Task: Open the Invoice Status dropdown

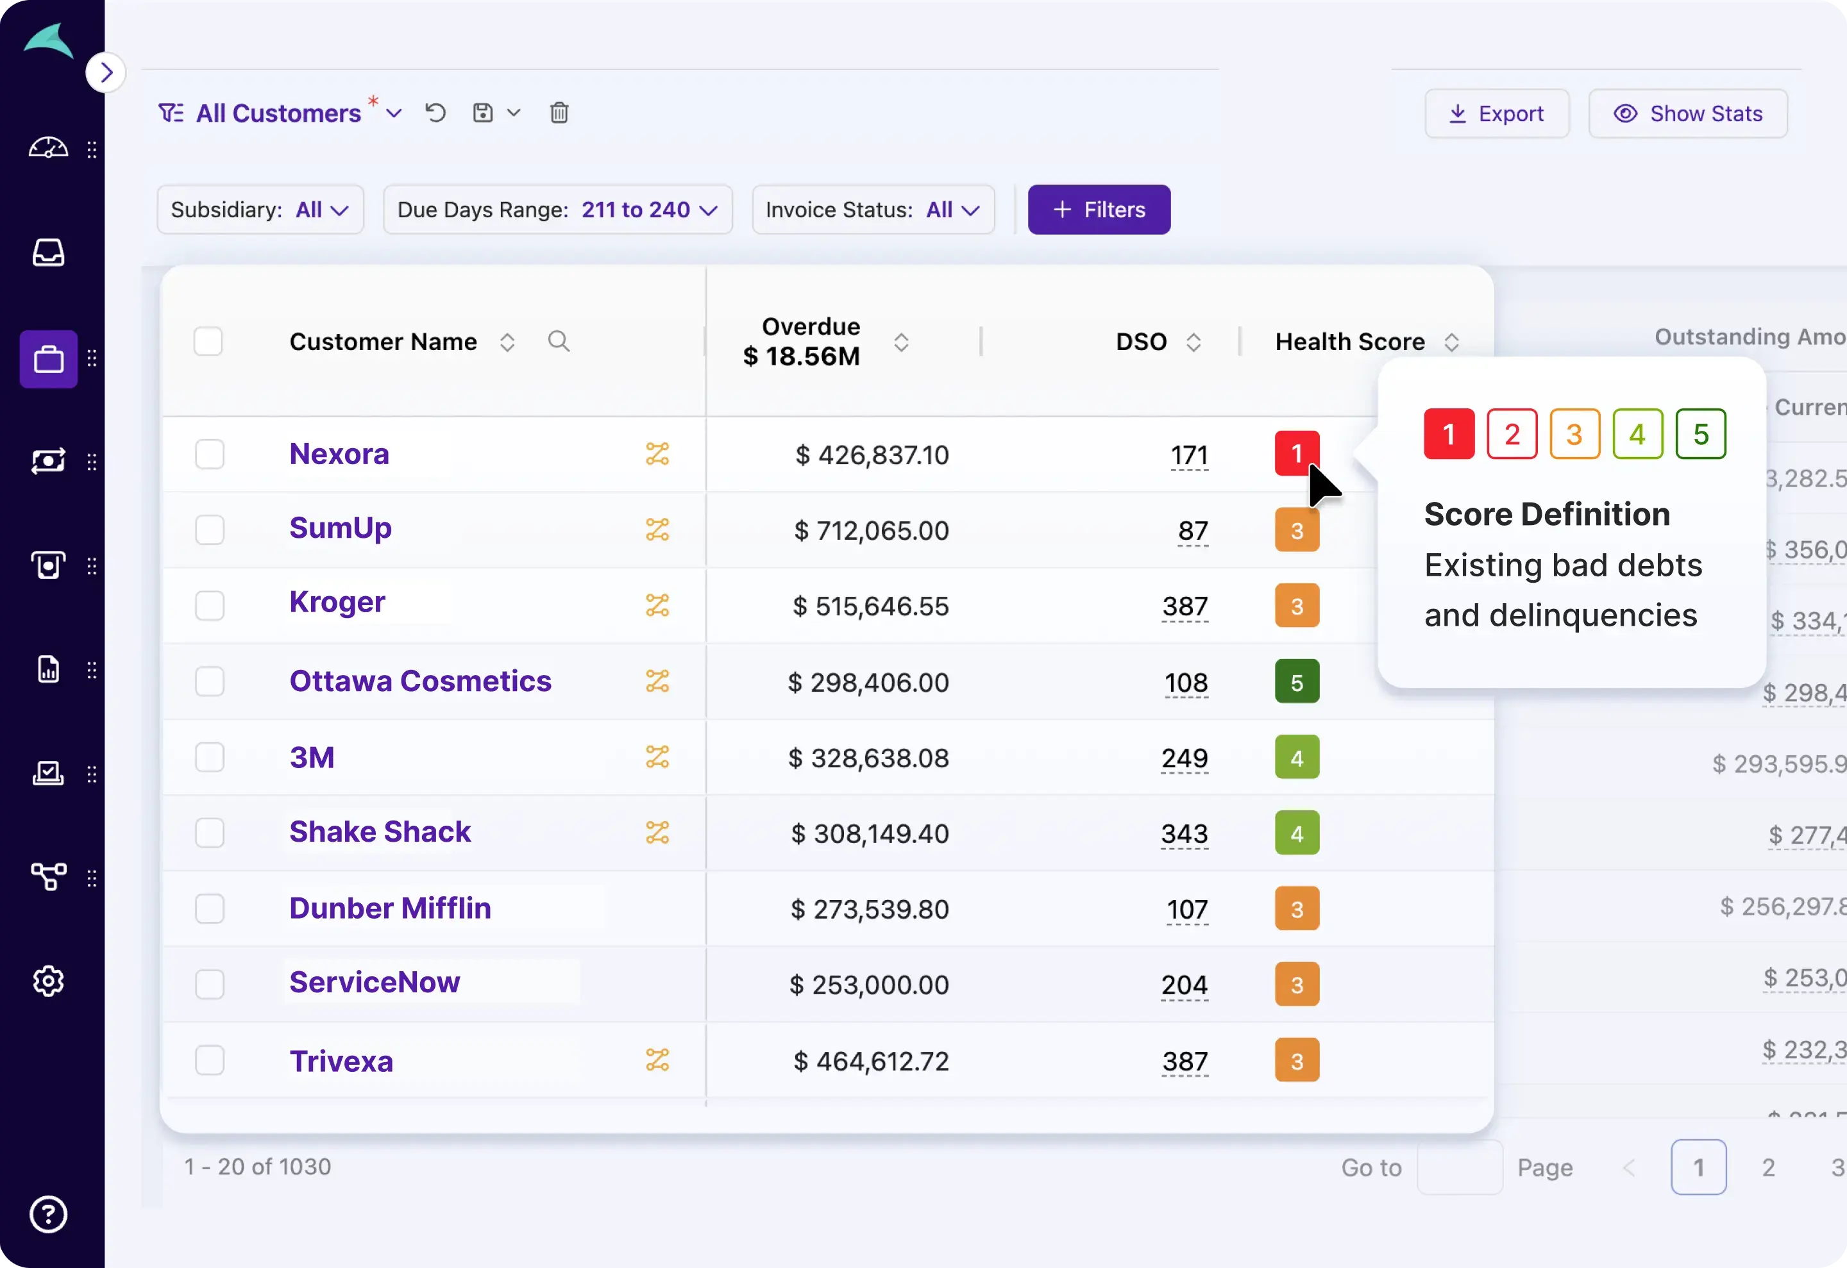Action: pyautogui.click(x=873, y=210)
